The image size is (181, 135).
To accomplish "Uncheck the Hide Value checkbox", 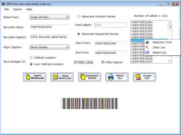I will 76,62.
